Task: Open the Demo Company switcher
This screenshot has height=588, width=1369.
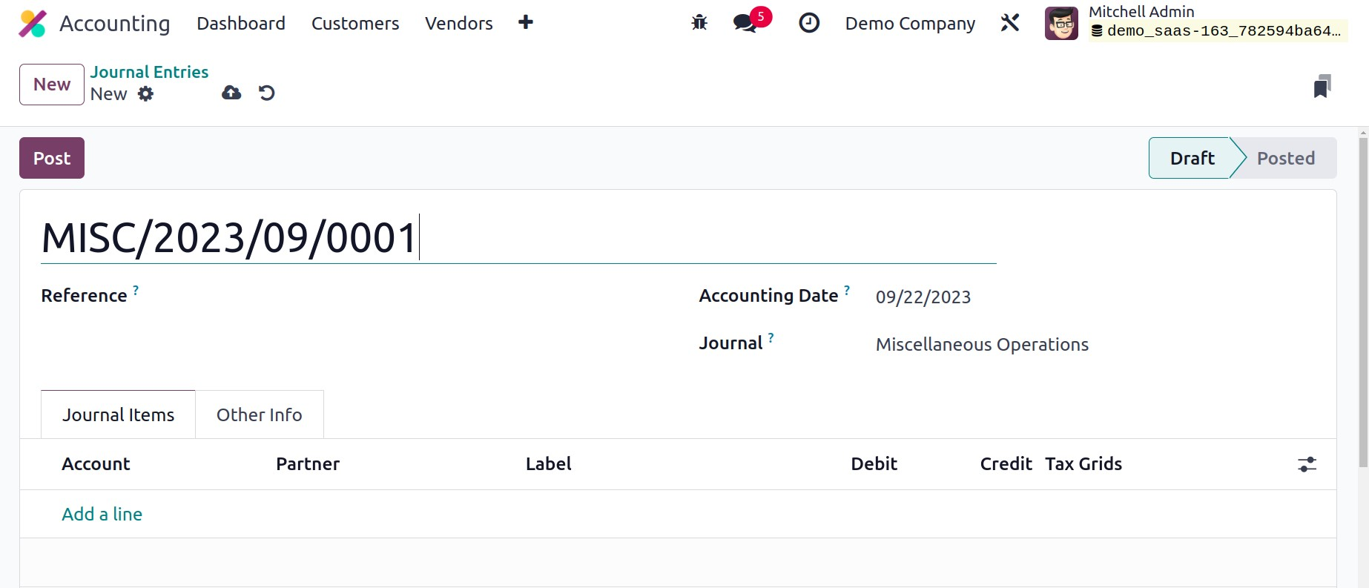Action: click(x=910, y=24)
